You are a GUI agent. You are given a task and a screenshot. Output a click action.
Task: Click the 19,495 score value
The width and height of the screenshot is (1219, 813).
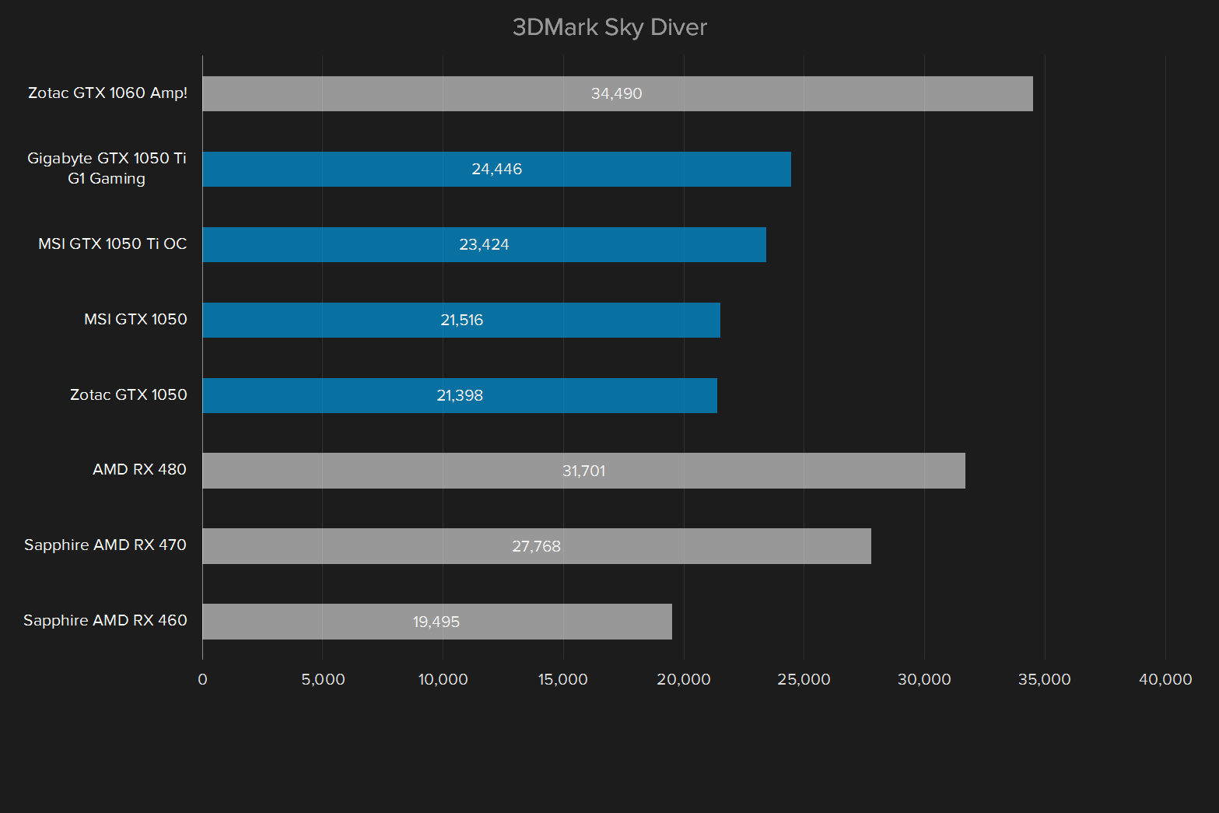click(x=436, y=622)
